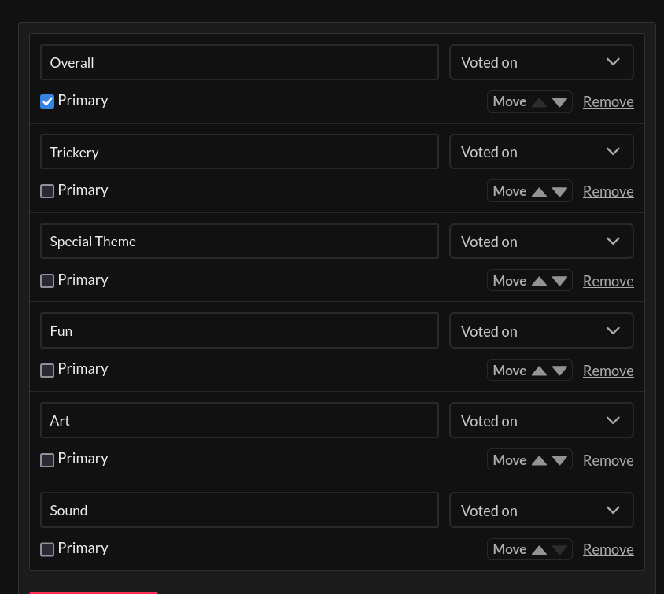The height and width of the screenshot is (594, 664).
Task: Move Trickery criterion down
Action: [x=560, y=192]
